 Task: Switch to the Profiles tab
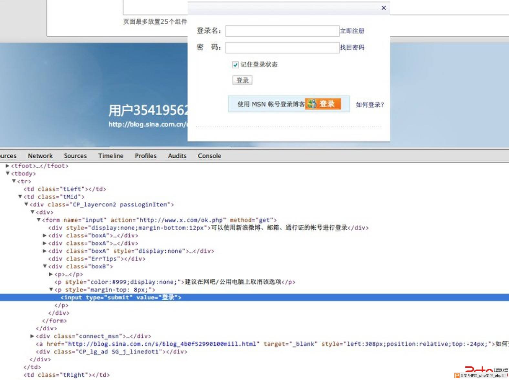click(x=146, y=156)
